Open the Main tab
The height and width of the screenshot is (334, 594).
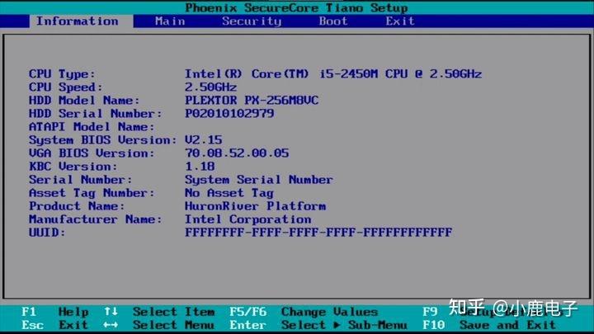170,21
